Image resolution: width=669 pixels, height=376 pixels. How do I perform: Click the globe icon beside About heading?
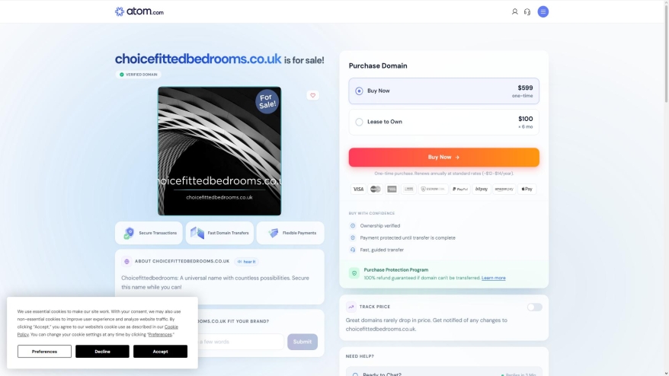pos(126,261)
